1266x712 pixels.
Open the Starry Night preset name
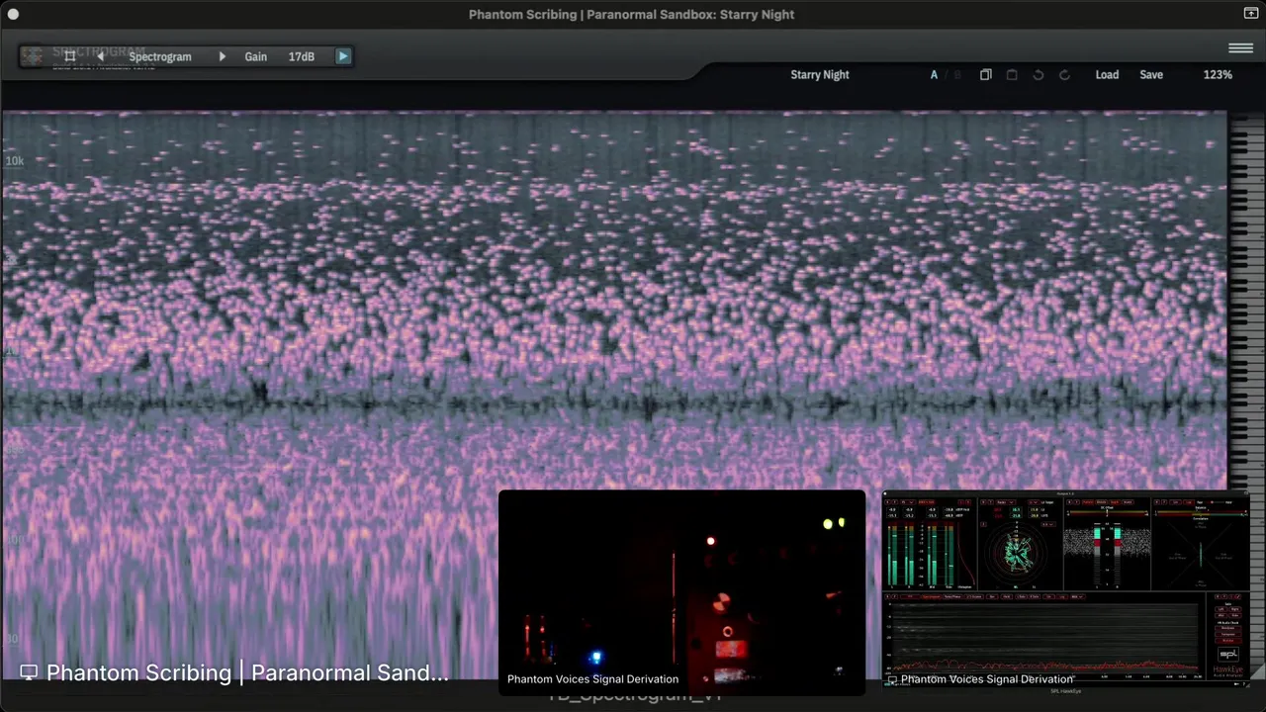coord(819,74)
